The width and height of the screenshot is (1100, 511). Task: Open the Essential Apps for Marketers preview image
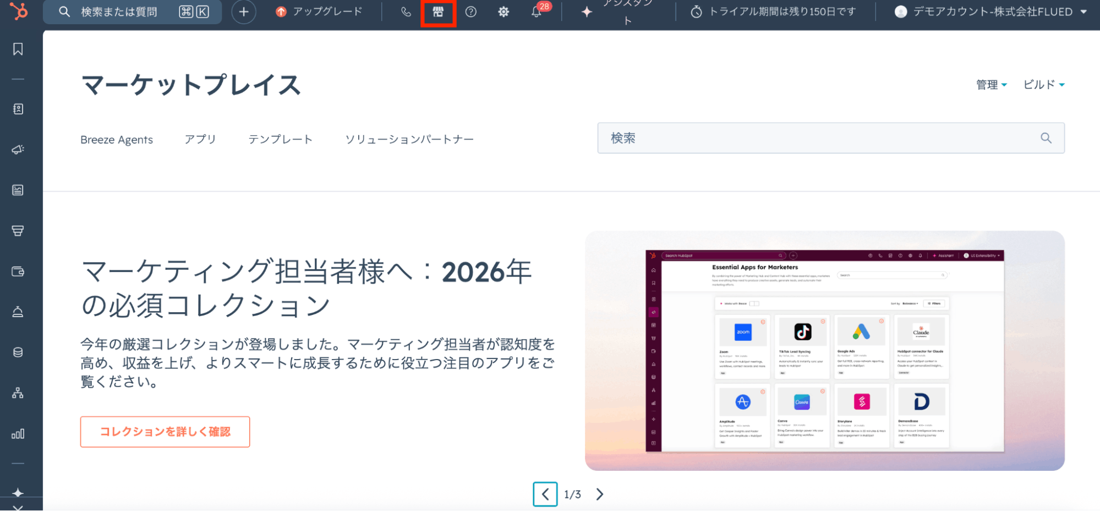tap(825, 351)
